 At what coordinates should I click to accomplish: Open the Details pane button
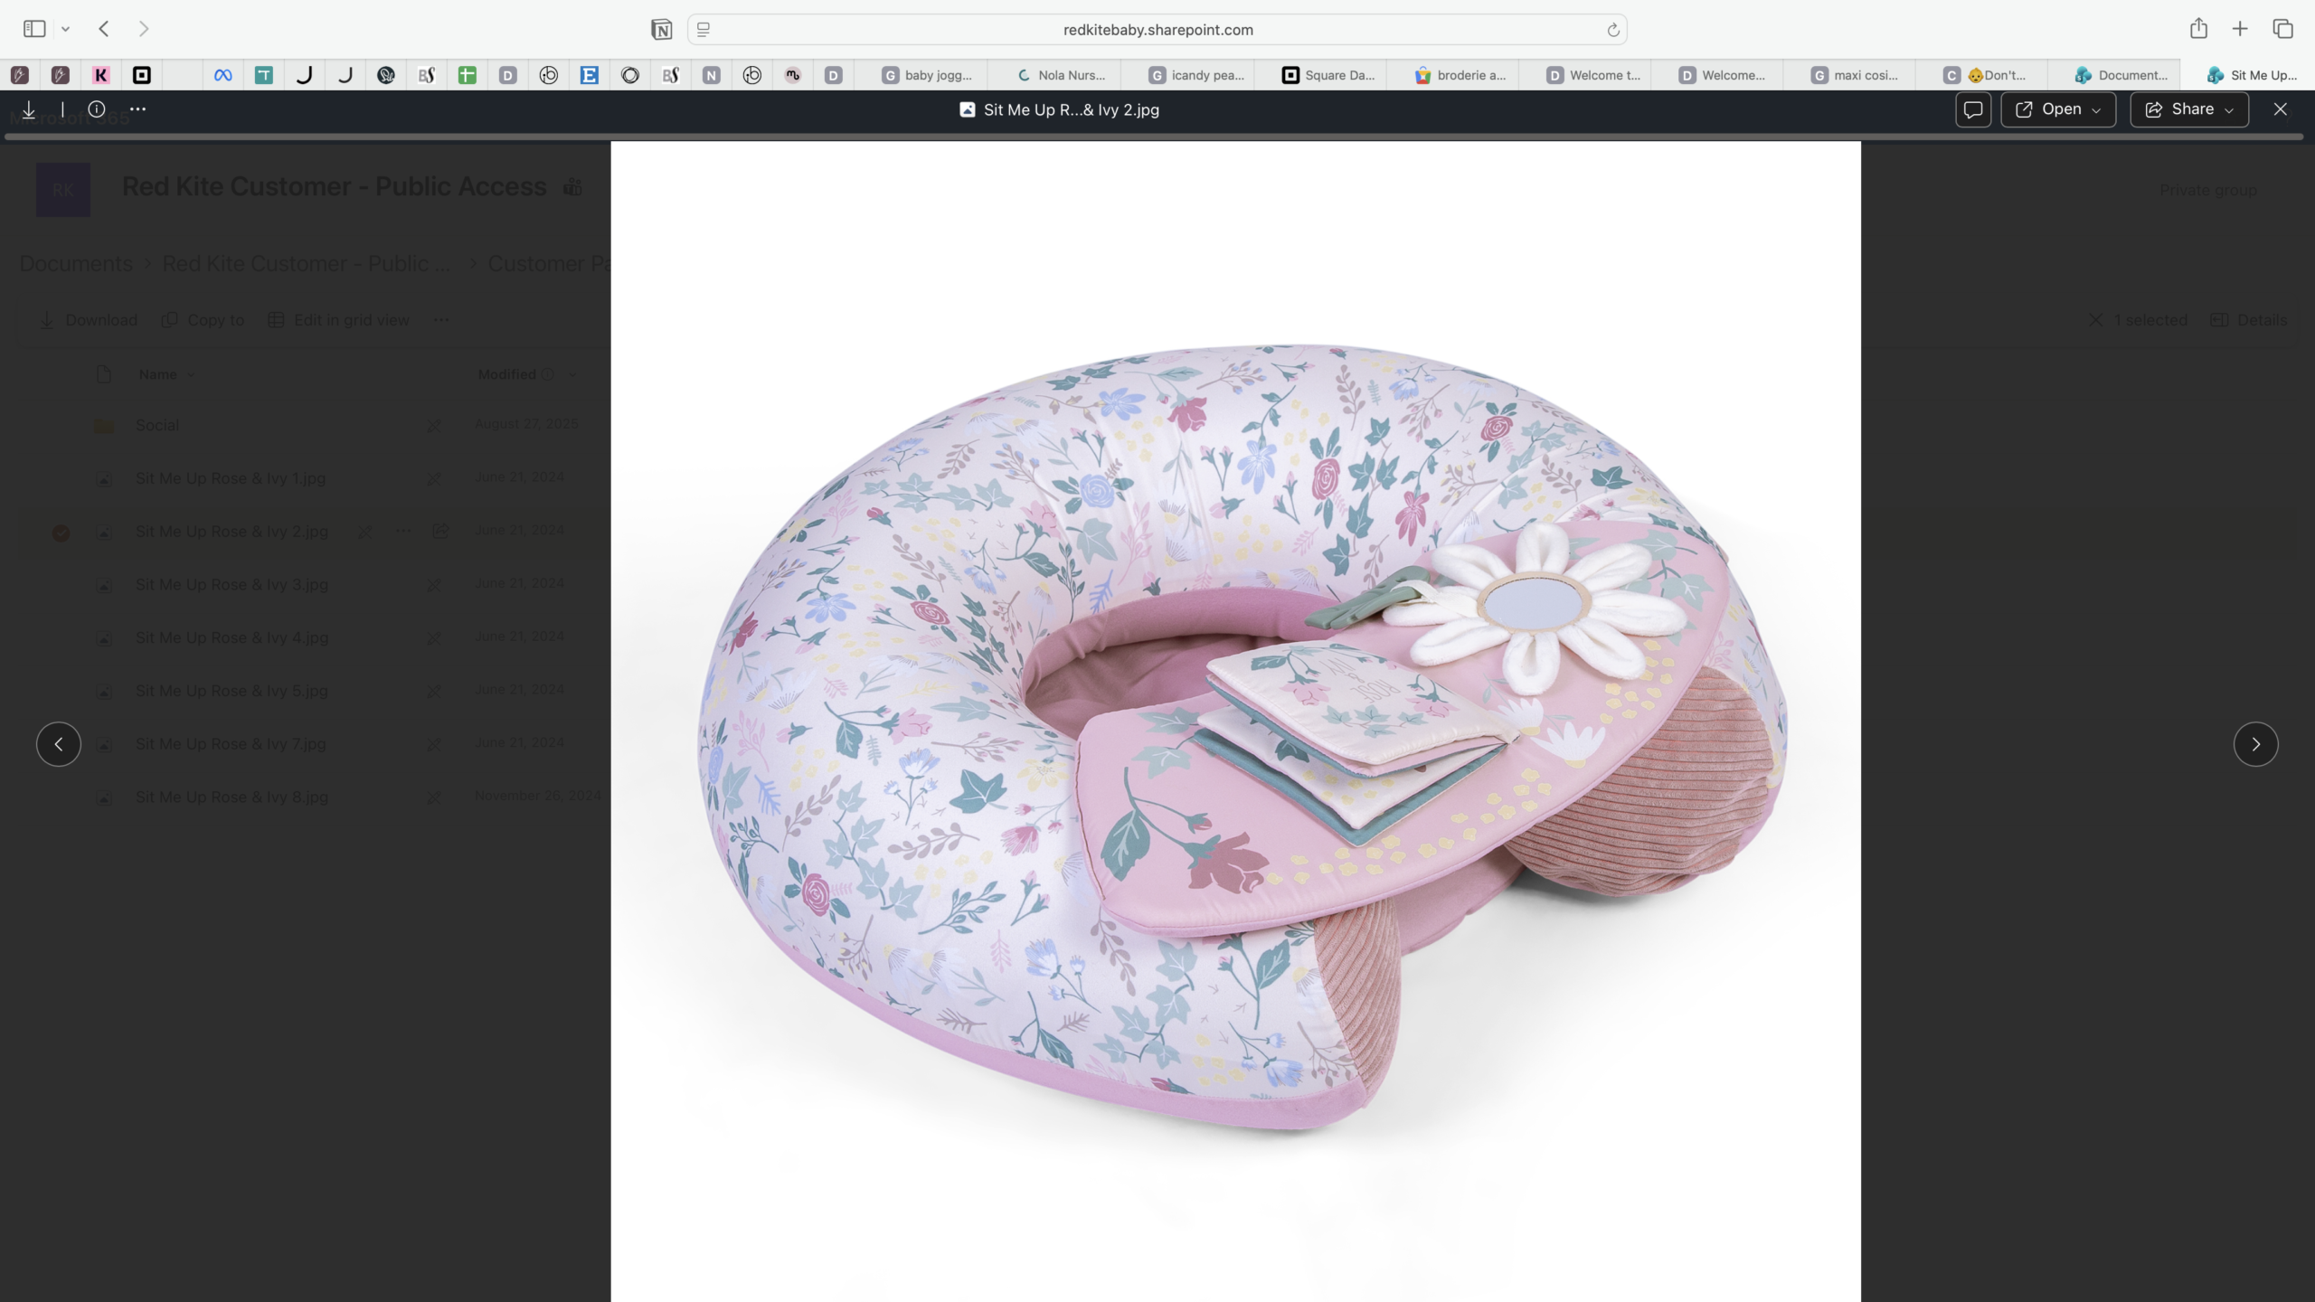pyautogui.click(x=2249, y=320)
